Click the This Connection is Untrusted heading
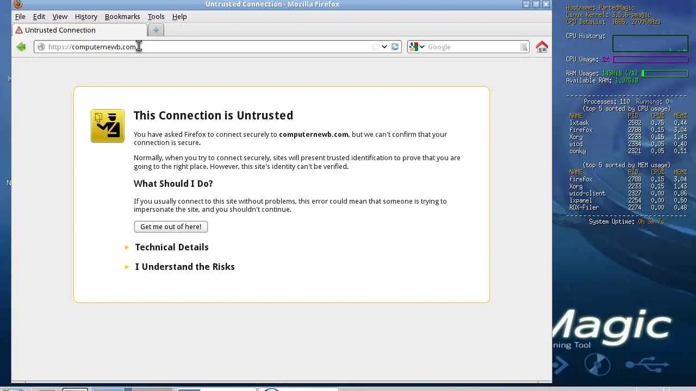 213,115
